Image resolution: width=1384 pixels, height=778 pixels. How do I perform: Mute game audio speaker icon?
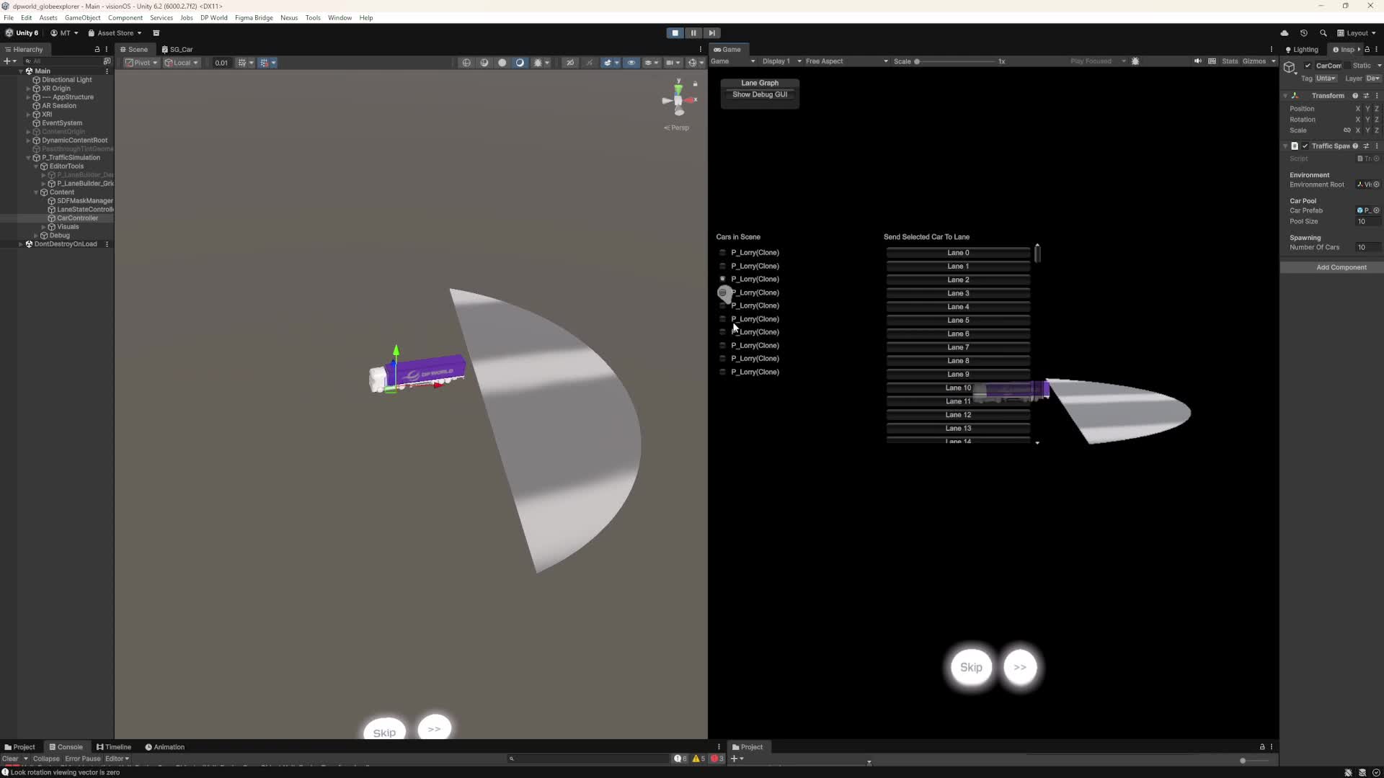(x=1198, y=61)
